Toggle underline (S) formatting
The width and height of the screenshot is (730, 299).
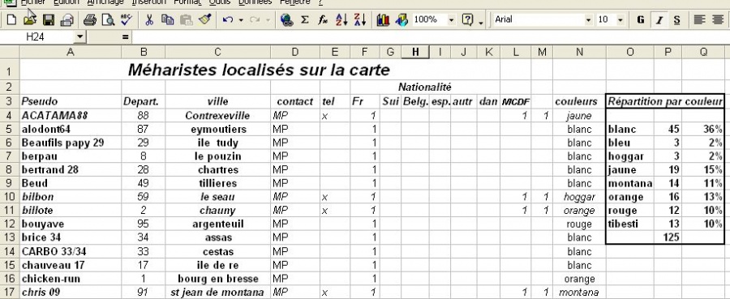677,20
